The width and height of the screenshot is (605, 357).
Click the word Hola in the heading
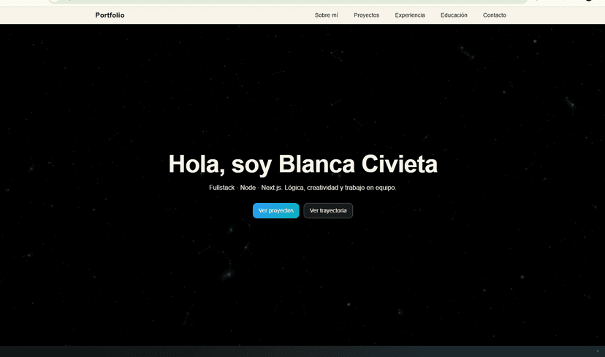(195, 164)
